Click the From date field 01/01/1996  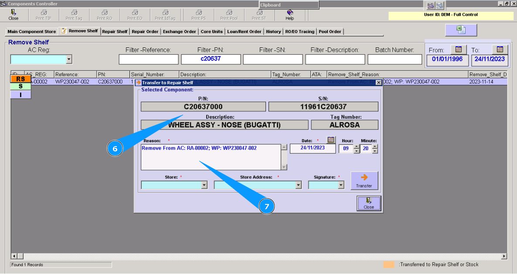click(x=447, y=60)
